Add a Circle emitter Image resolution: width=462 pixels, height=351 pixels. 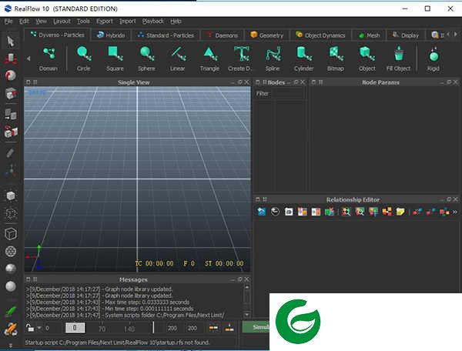[84, 58]
